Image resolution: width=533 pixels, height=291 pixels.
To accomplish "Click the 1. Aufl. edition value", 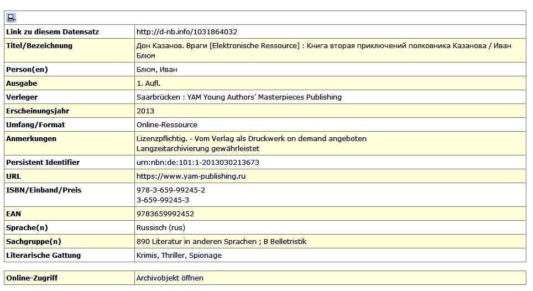I will pos(148,84).
